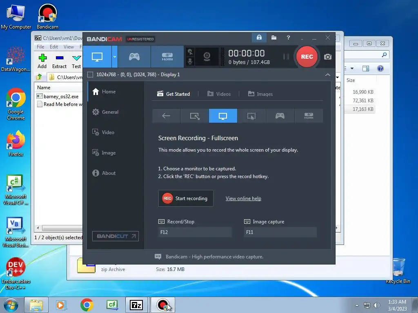Image resolution: width=418 pixels, height=313 pixels.
Task: Open General settings in sidebar
Action: pyautogui.click(x=116, y=112)
